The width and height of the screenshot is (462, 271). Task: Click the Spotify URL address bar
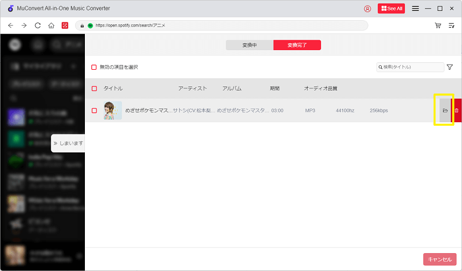tap(222, 25)
